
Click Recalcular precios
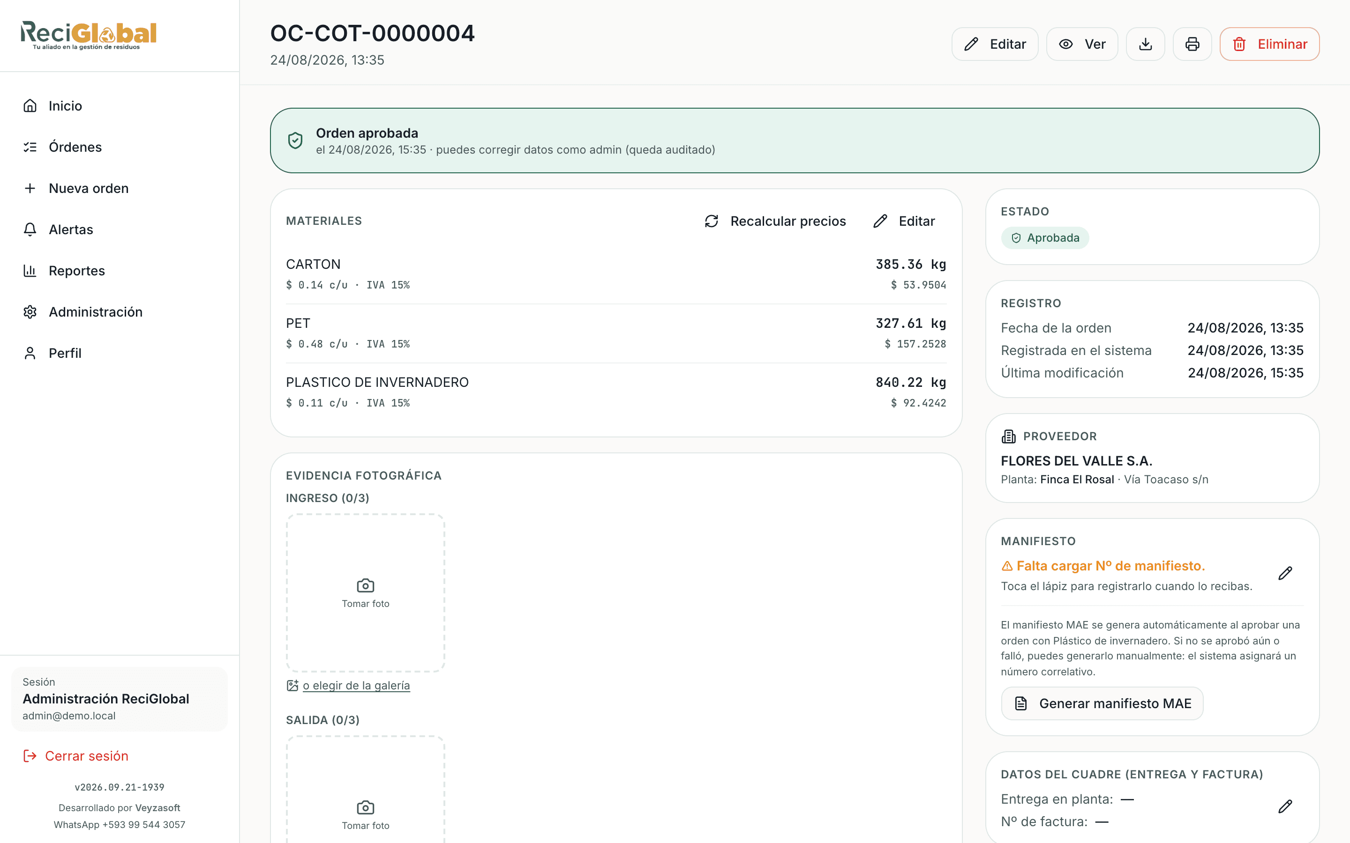[775, 222]
